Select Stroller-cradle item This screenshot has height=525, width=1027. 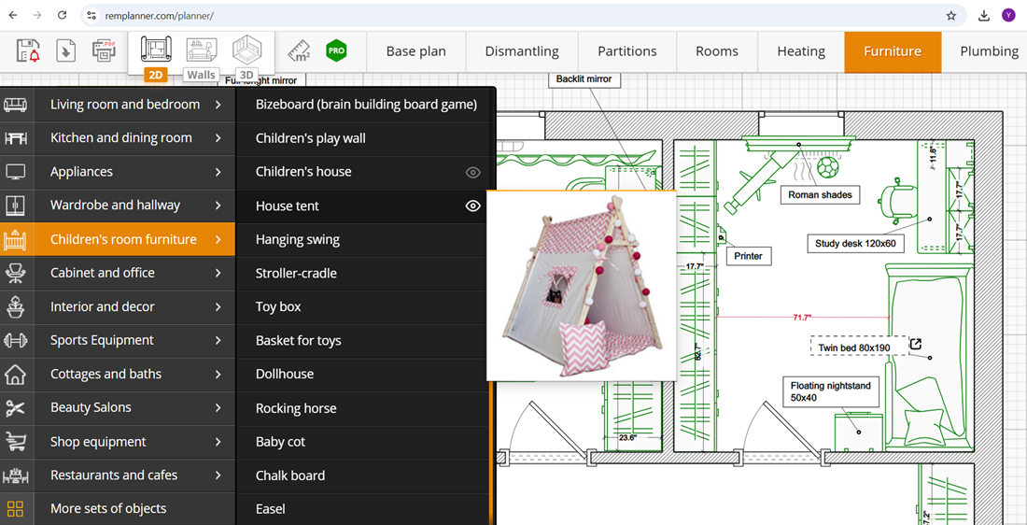click(x=363, y=273)
